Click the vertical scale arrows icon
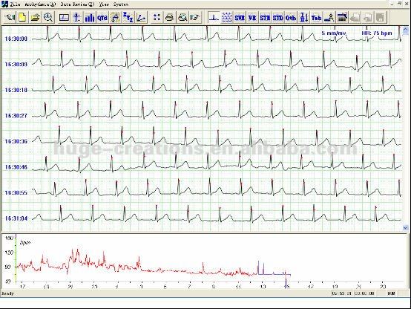This screenshot has height=309, width=411. click(x=303, y=17)
